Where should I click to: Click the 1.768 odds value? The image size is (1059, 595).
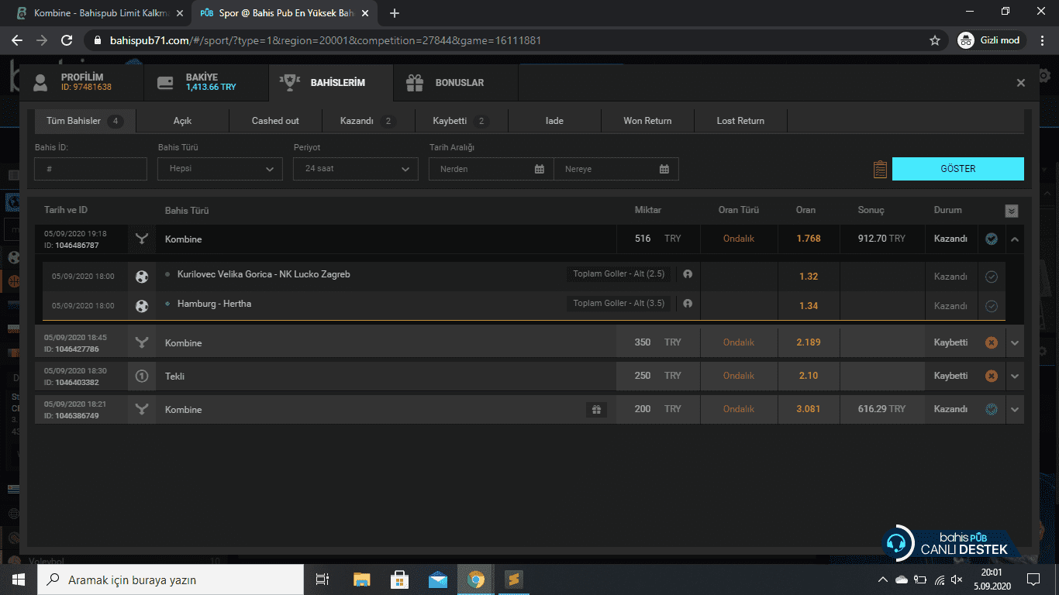pos(809,239)
